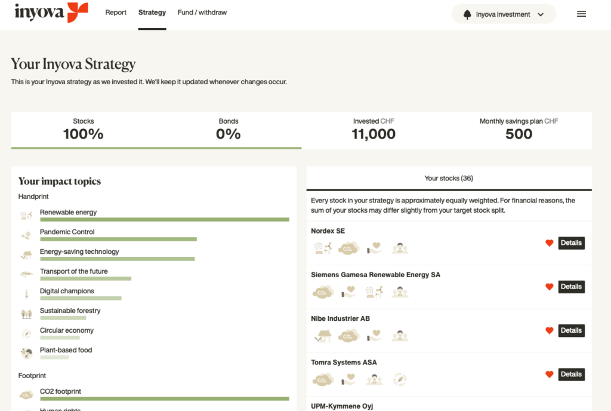
Task: Click the Bonds 0% allocation box
Action: coord(229,130)
